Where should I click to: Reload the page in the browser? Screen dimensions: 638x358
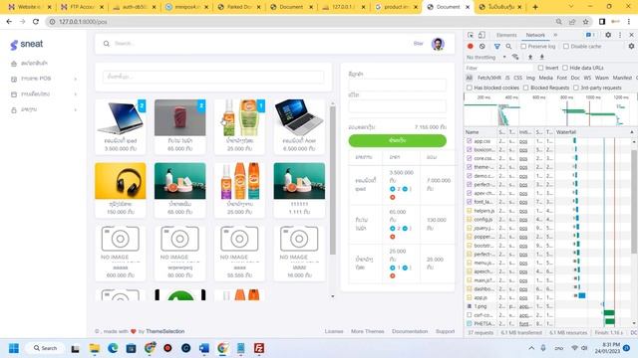tap(36, 22)
